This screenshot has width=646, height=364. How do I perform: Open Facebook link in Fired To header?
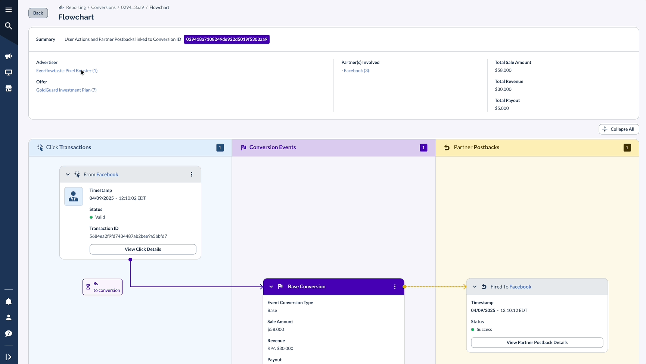520,287
